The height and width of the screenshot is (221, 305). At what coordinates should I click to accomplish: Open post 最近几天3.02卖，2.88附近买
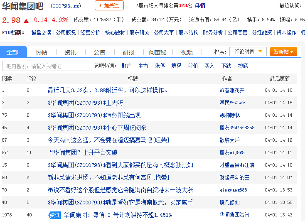coord(107,90)
